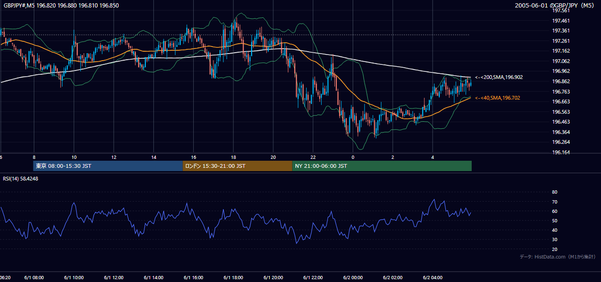Select the 197.261 price axis label
Viewport: 601px width, 282px height.
click(x=561, y=41)
